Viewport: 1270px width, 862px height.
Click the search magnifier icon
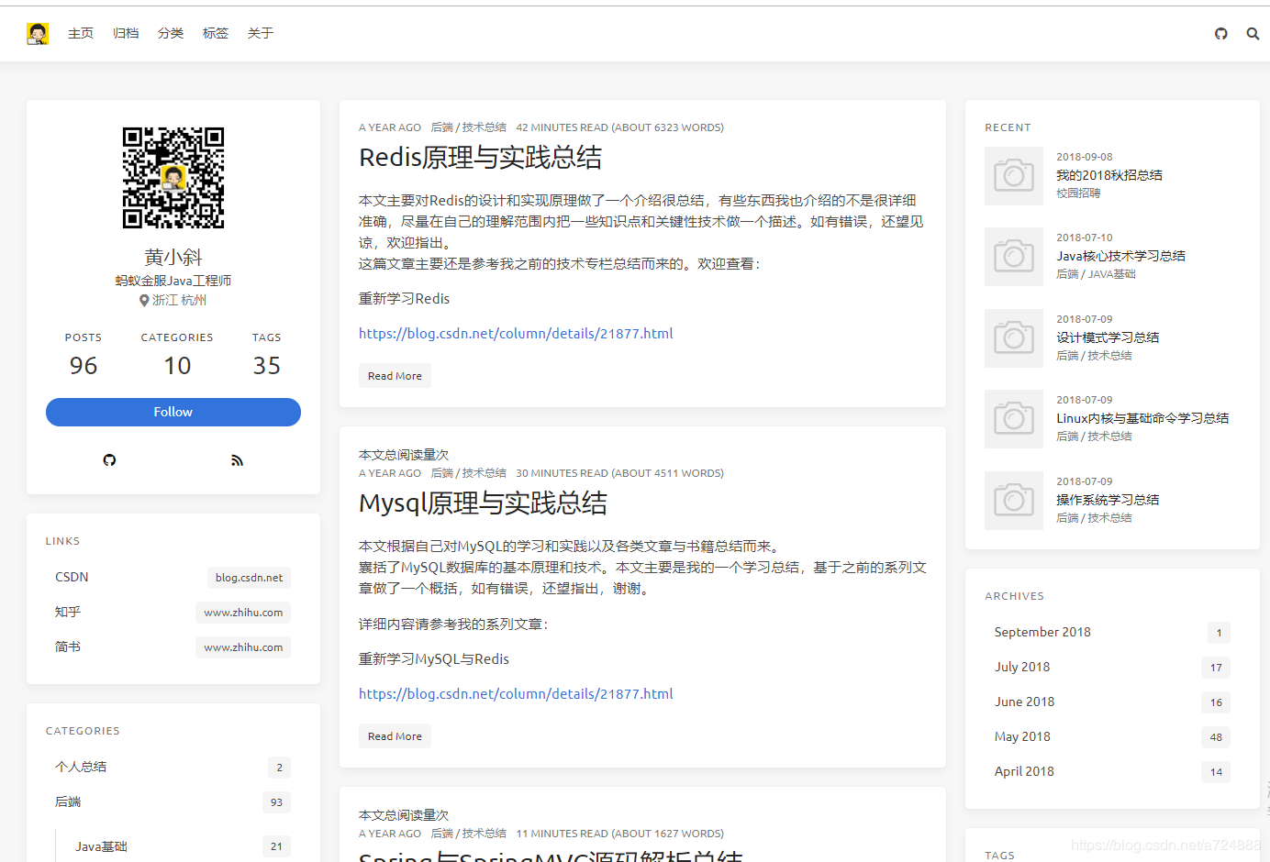coord(1253,33)
